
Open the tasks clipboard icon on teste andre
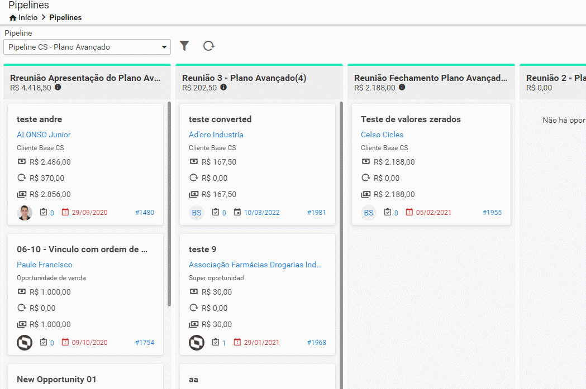(44, 212)
